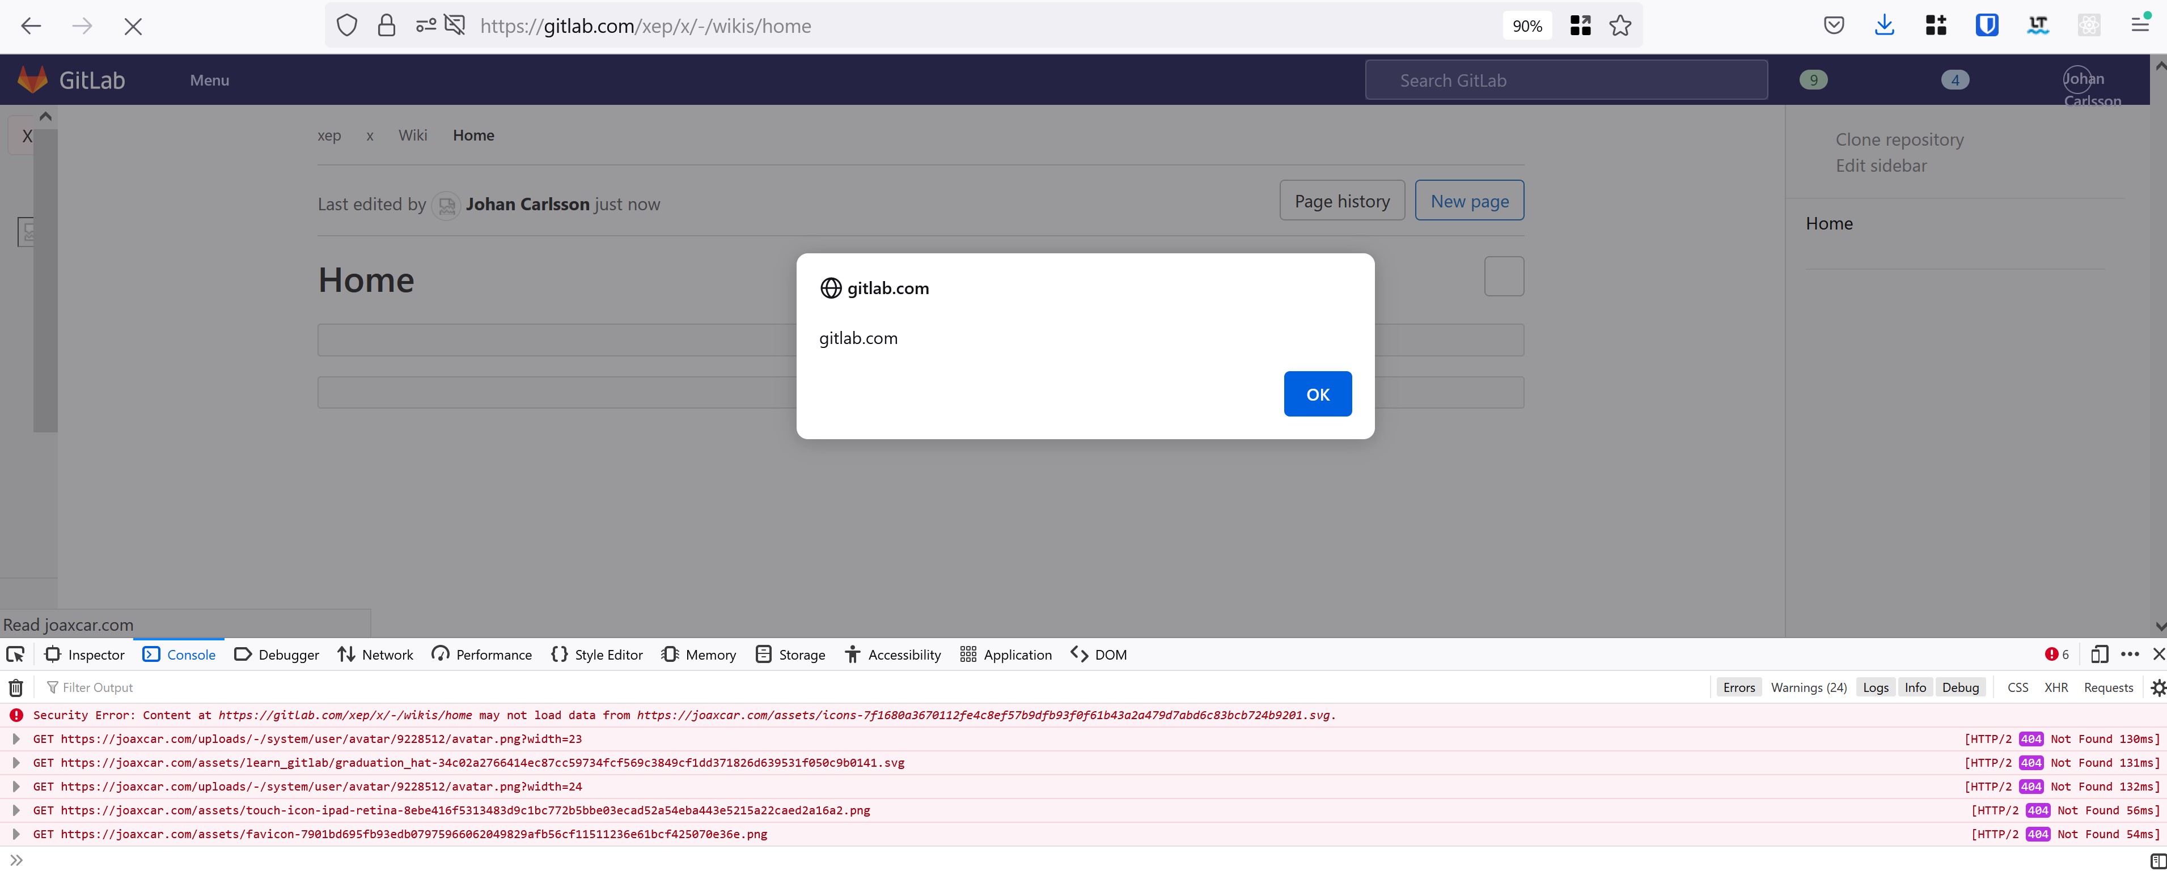2167x888 pixels.
Task: Click the responsive design mode icon
Action: tap(2099, 654)
